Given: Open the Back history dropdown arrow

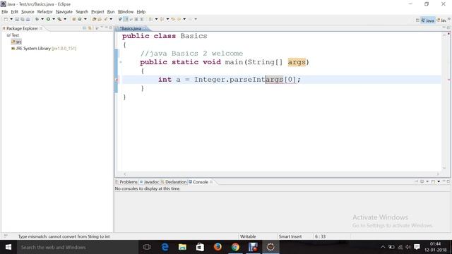Looking at the screenshot, I should pyautogui.click(x=184, y=19).
